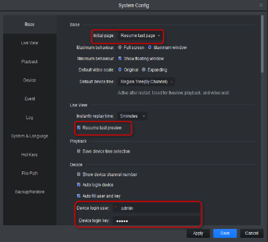Open the Playback settings tab

30,62
